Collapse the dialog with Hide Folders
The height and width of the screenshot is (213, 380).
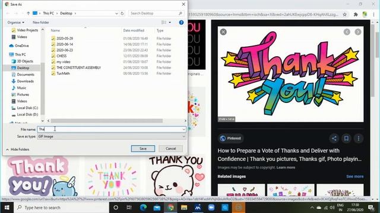pyautogui.click(x=17, y=150)
